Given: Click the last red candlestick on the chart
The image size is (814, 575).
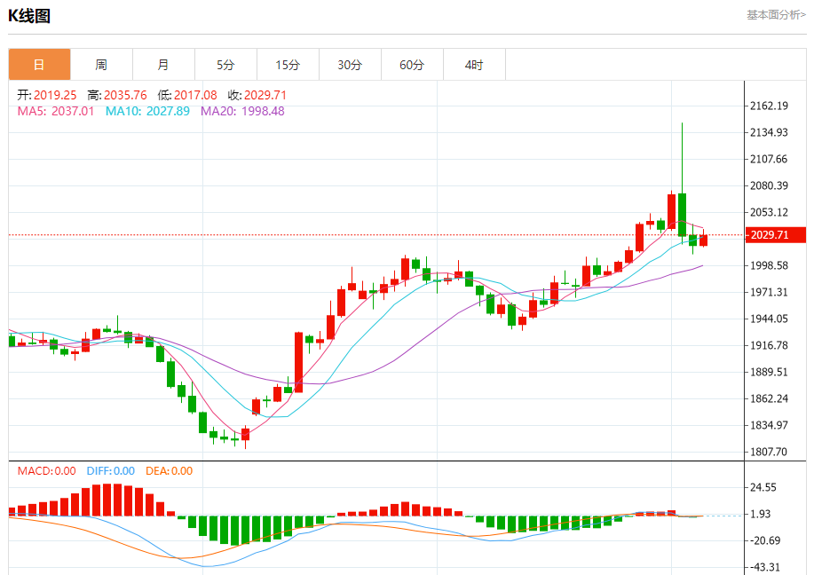Looking at the screenshot, I should tap(703, 240).
